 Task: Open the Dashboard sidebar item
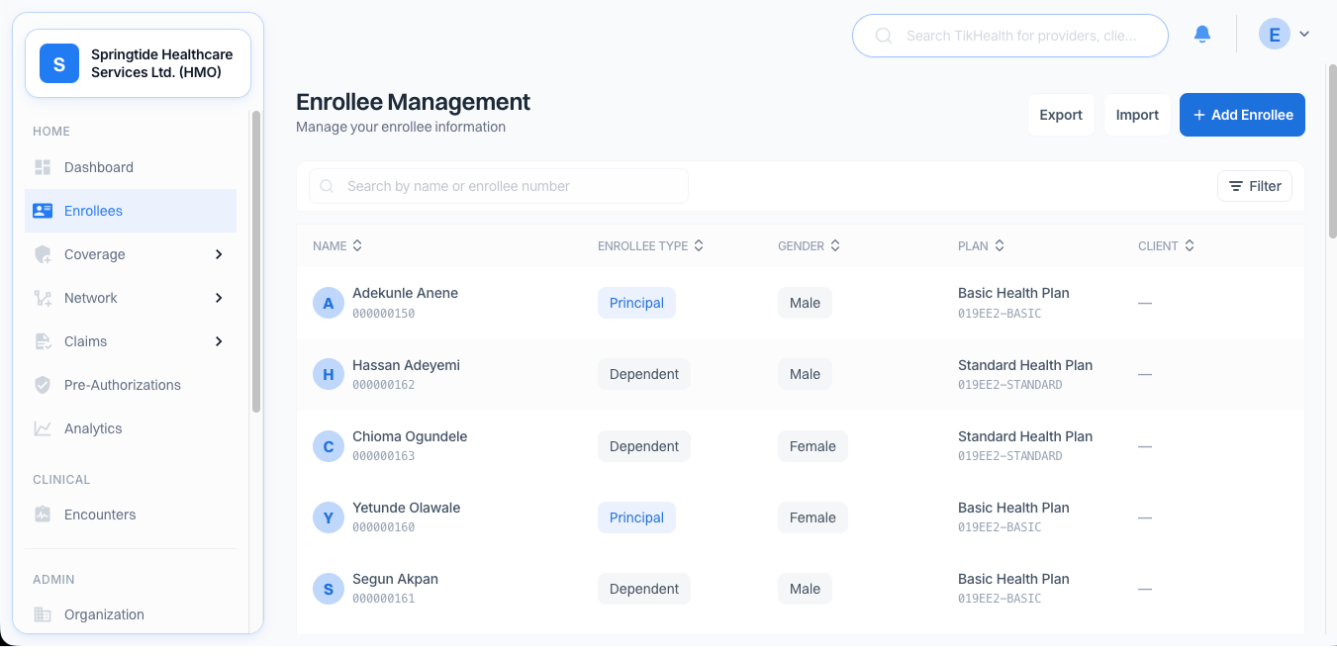(131, 167)
